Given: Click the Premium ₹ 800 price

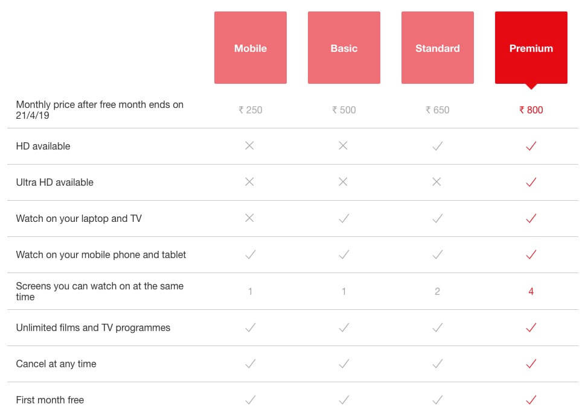Looking at the screenshot, I should [x=531, y=110].
